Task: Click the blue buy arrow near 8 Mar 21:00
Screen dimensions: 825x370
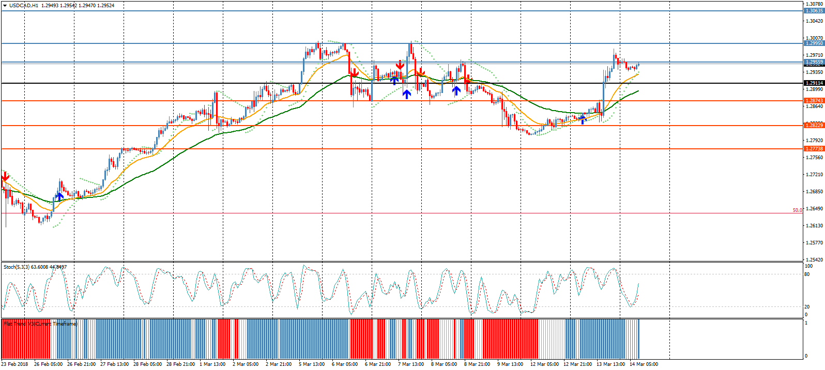Action: pyautogui.click(x=456, y=91)
